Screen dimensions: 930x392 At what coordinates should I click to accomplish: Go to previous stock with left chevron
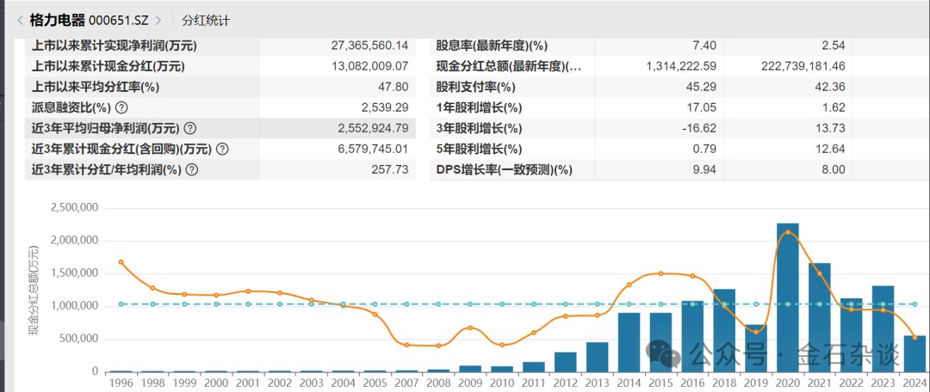20,20
